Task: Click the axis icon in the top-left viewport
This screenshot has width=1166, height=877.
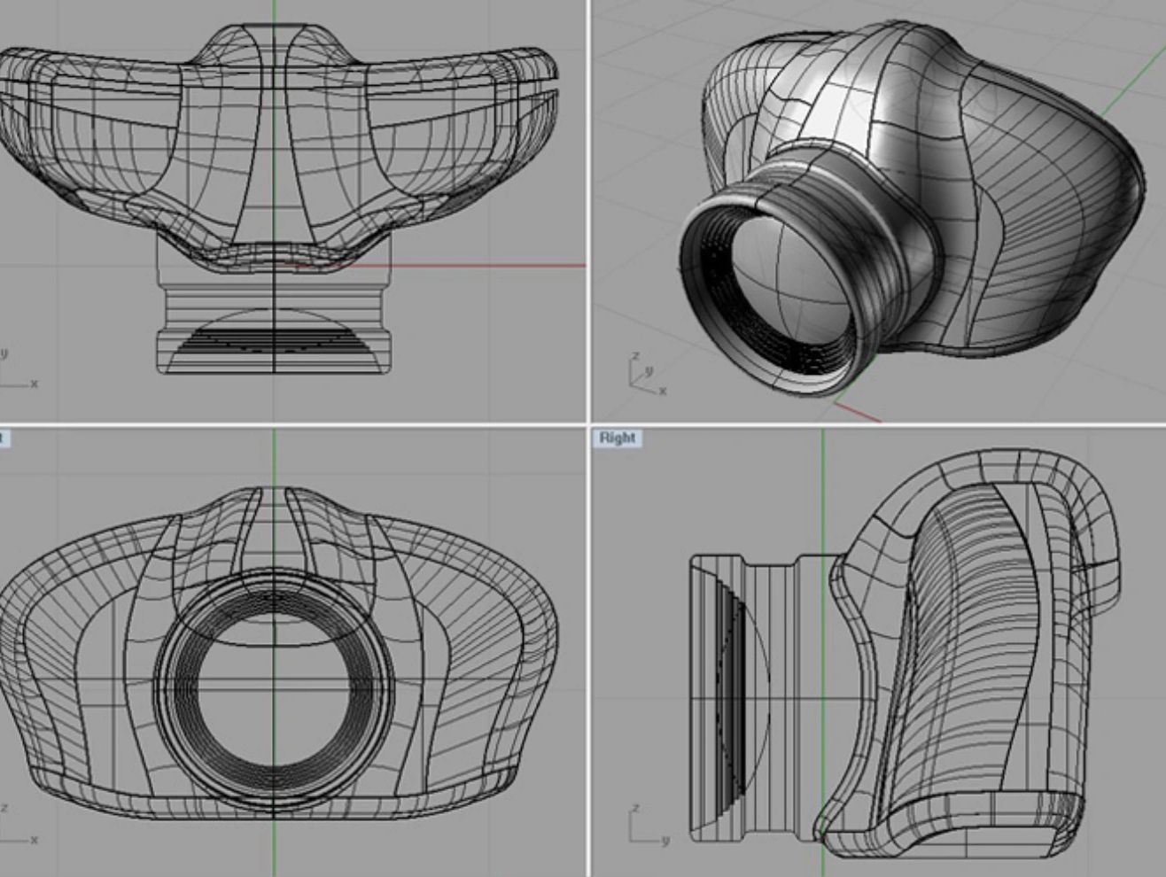Action: click(x=16, y=374)
